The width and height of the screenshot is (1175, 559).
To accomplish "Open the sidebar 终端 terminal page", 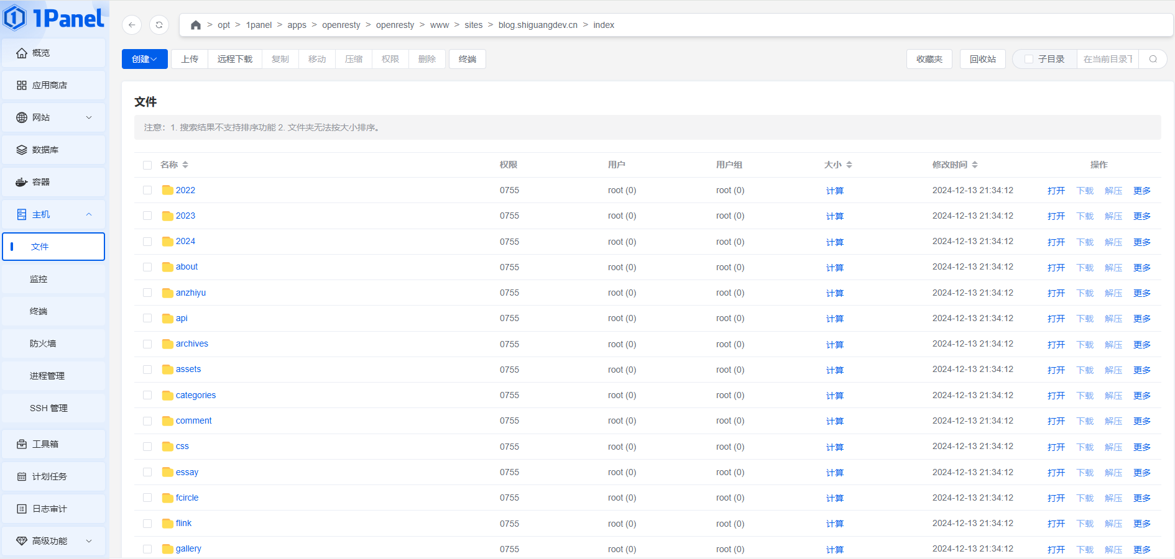I will click(x=53, y=311).
